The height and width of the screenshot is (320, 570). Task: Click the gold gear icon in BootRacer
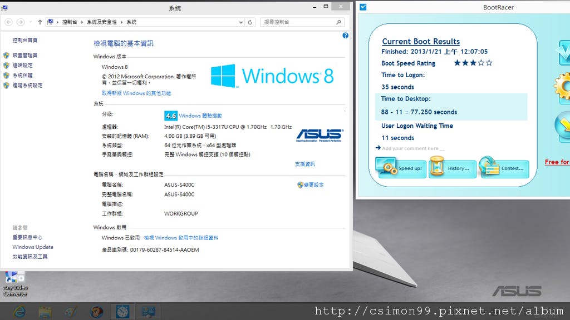tap(563, 86)
